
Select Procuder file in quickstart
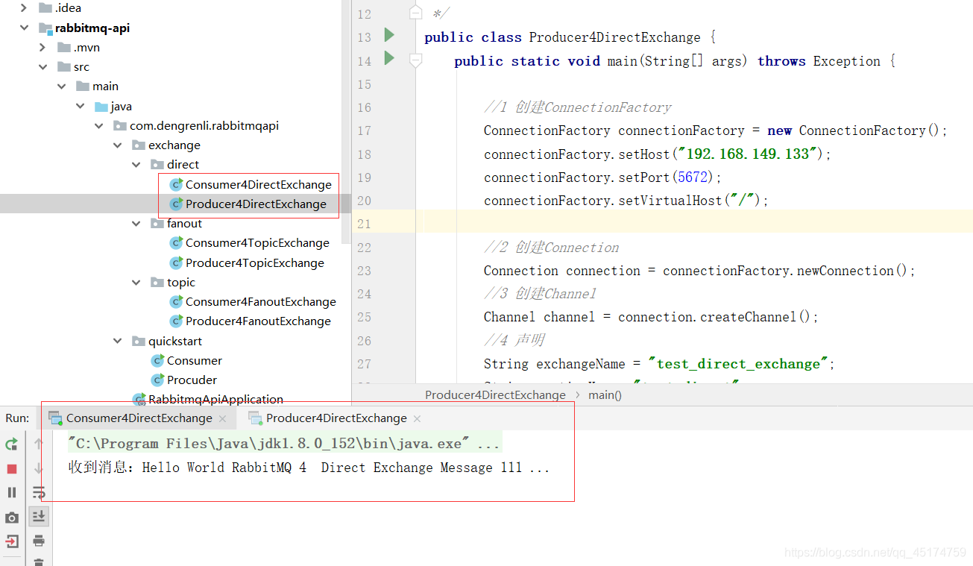[192, 380]
